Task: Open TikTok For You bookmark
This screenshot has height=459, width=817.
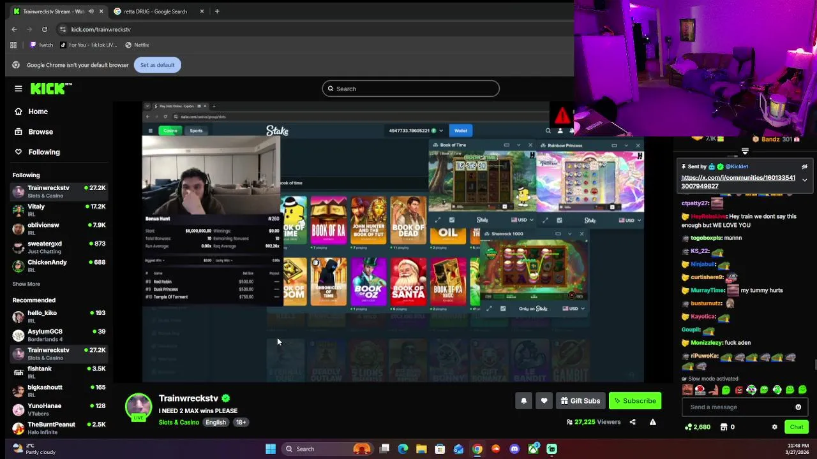Action: coord(88,45)
